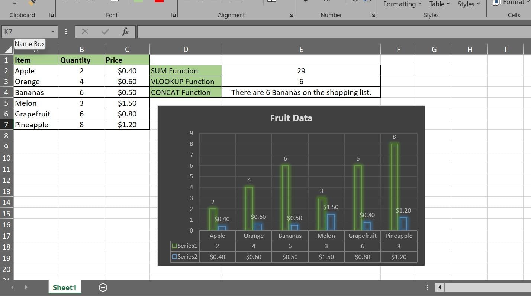Image resolution: width=531 pixels, height=296 pixels.
Task: Click the Fruit Data chart title
Action: 291,118
